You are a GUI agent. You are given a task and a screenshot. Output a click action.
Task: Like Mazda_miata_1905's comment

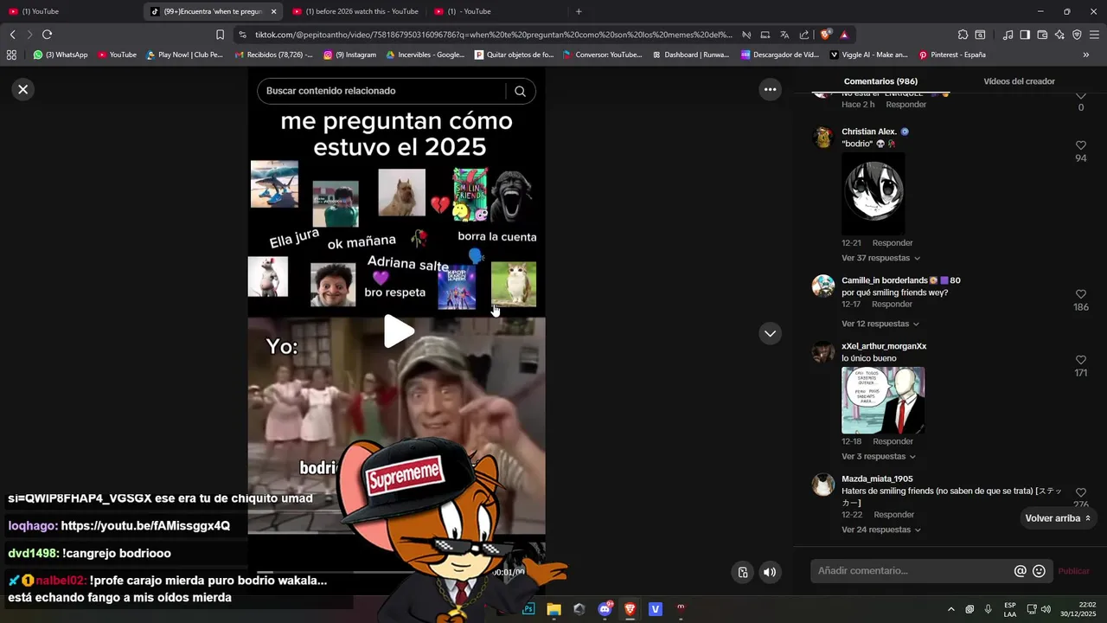point(1080,492)
